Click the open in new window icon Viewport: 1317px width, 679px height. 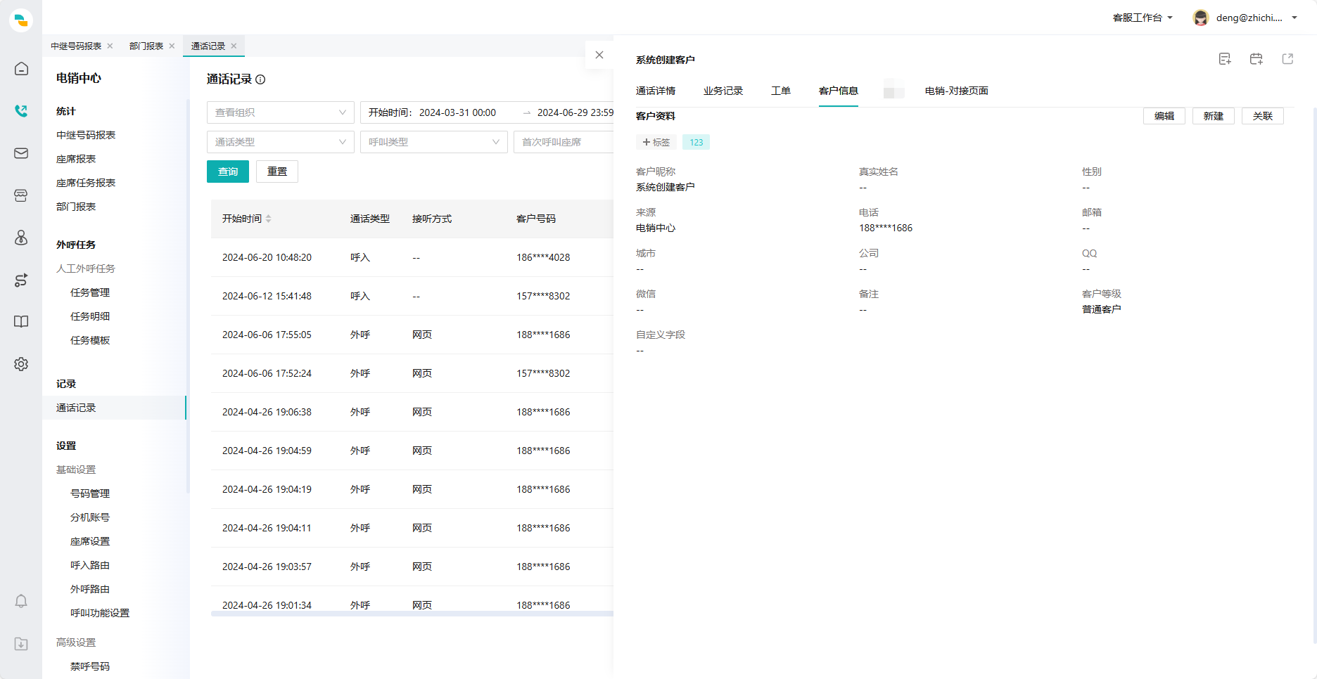click(x=1288, y=59)
